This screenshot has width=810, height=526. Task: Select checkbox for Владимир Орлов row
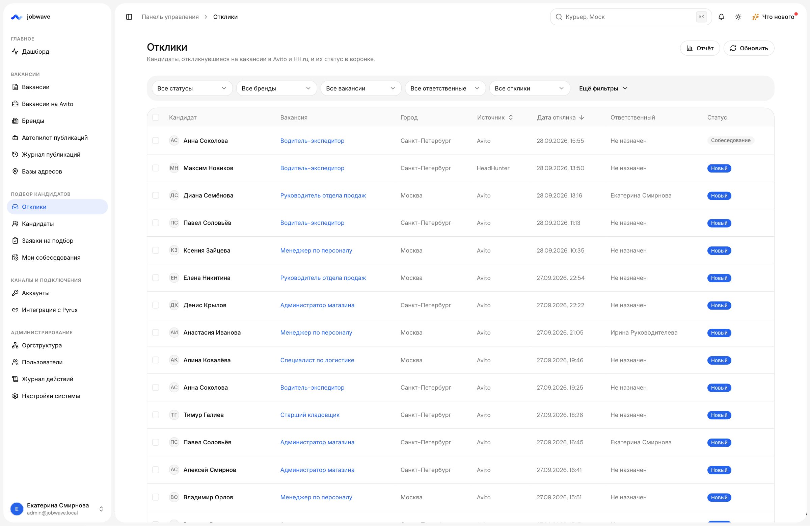coord(156,497)
